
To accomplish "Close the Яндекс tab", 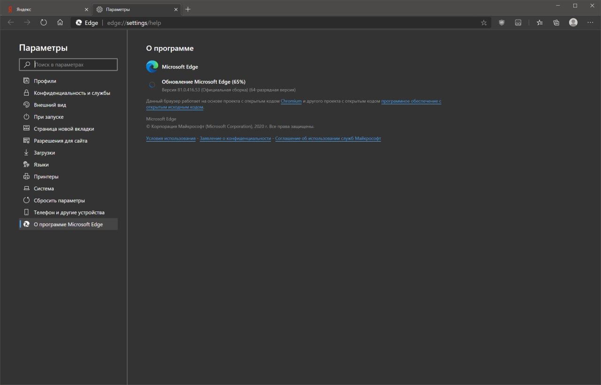I will point(86,9).
